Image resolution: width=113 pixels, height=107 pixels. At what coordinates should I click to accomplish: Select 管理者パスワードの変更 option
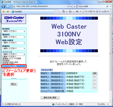[x=12, y=58]
